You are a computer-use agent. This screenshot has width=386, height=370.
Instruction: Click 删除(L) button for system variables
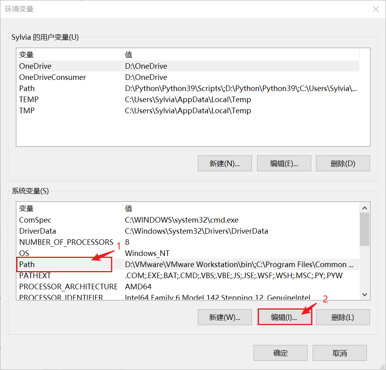pos(343,317)
